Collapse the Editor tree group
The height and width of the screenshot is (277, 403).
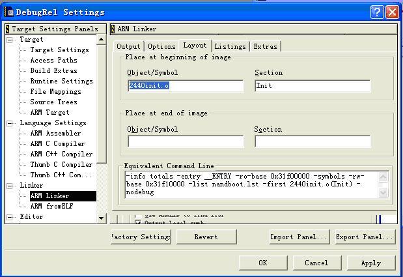tap(10, 217)
